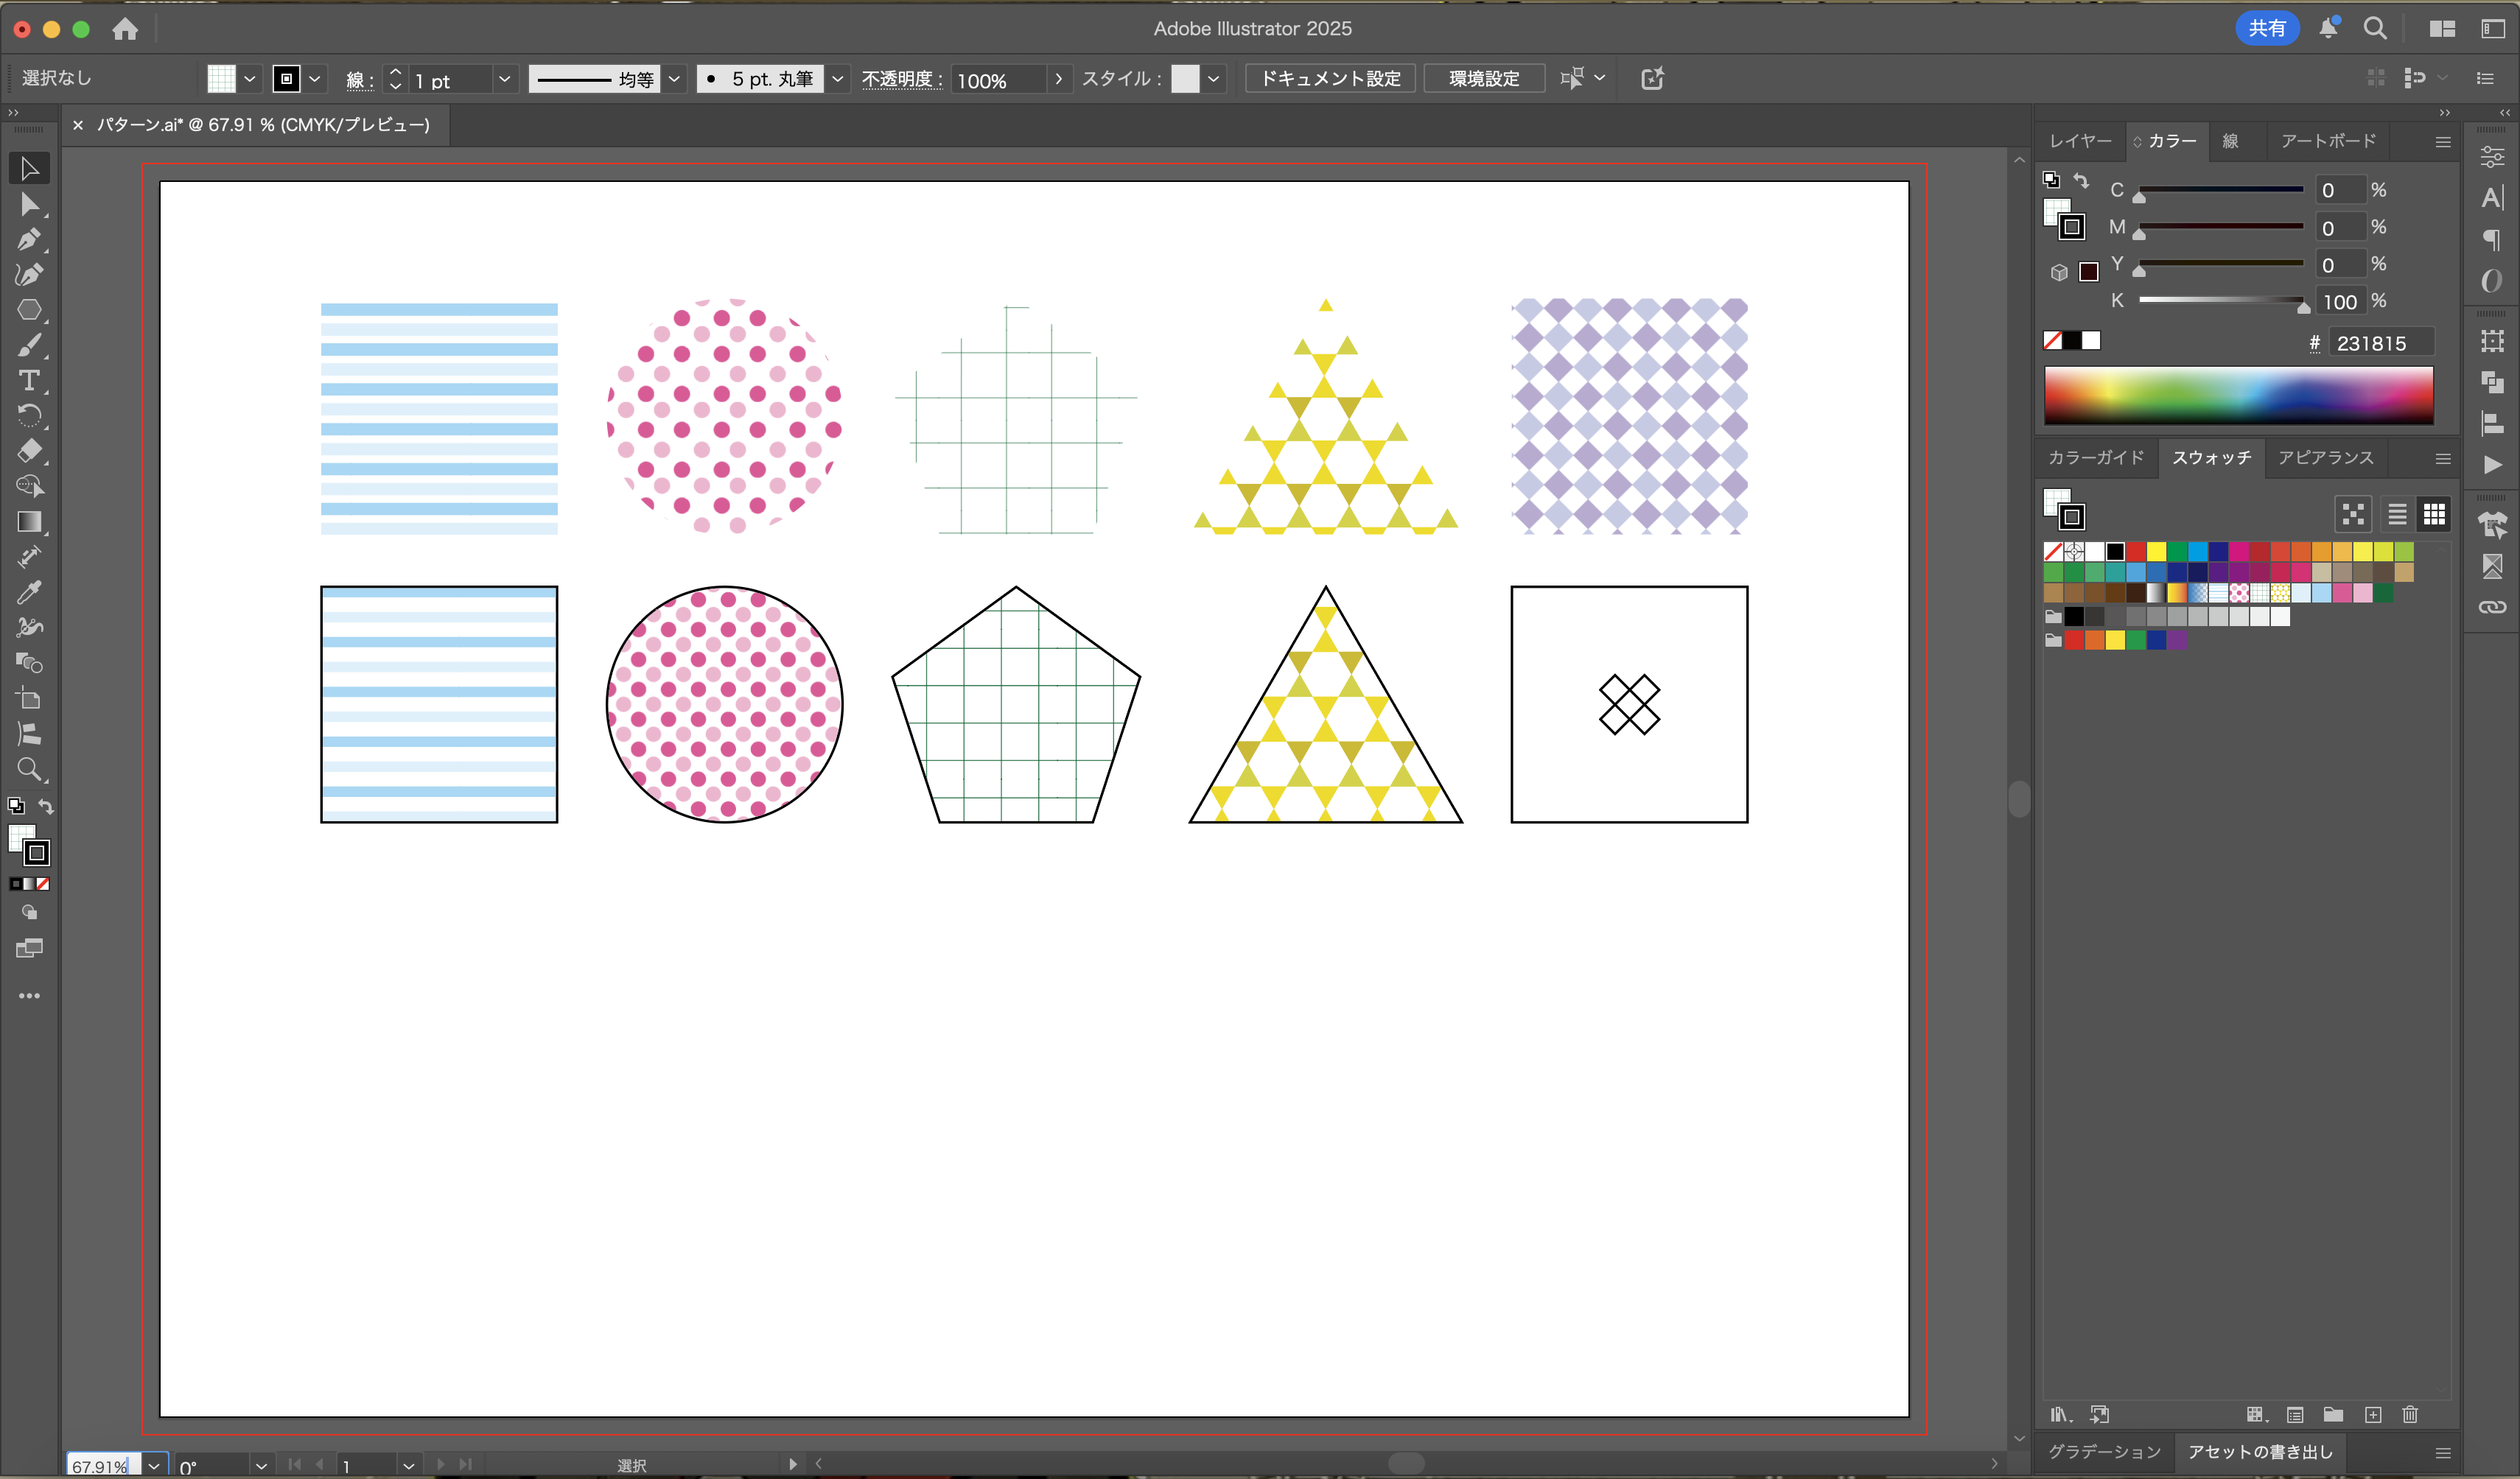Switch Swatches panel to list view
Viewport: 2520px width, 1479px height.
[x=2397, y=513]
